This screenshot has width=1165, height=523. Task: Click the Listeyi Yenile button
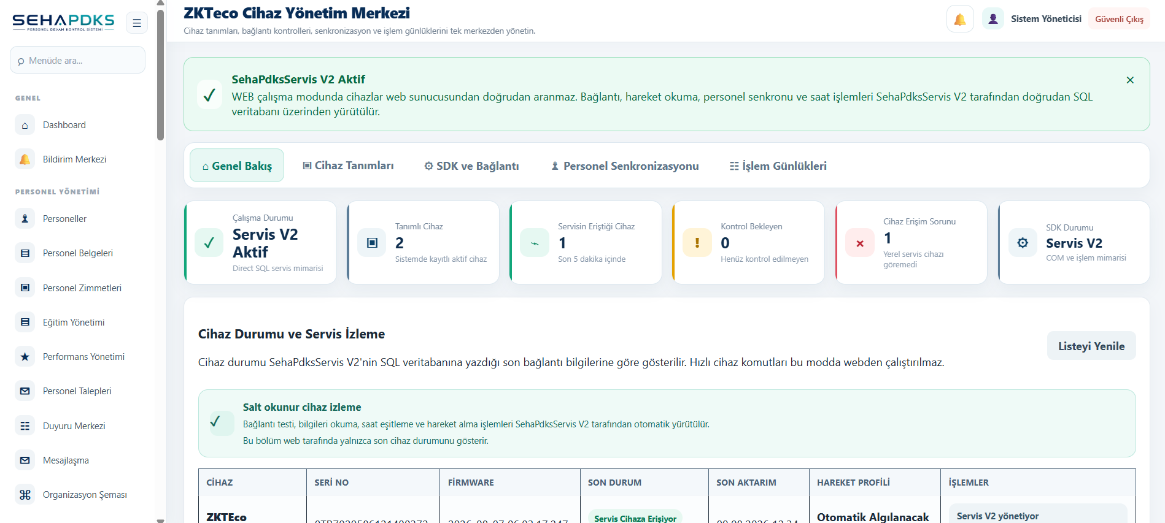pos(1091,346)
